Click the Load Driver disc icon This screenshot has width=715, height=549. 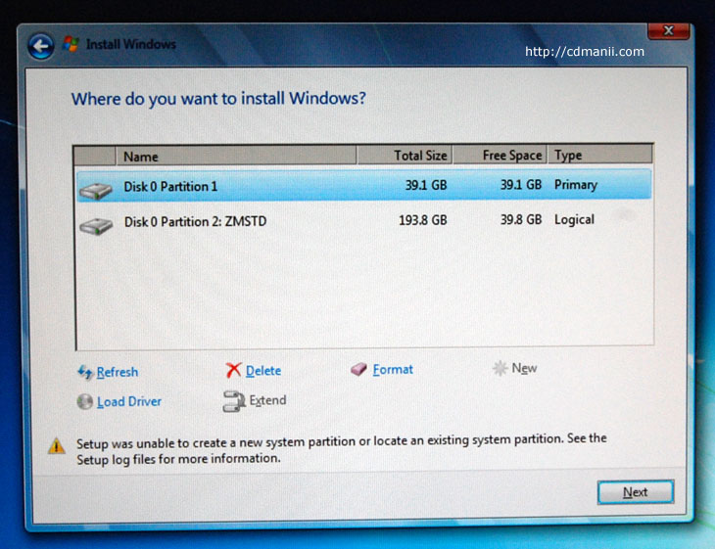point(85,402)
